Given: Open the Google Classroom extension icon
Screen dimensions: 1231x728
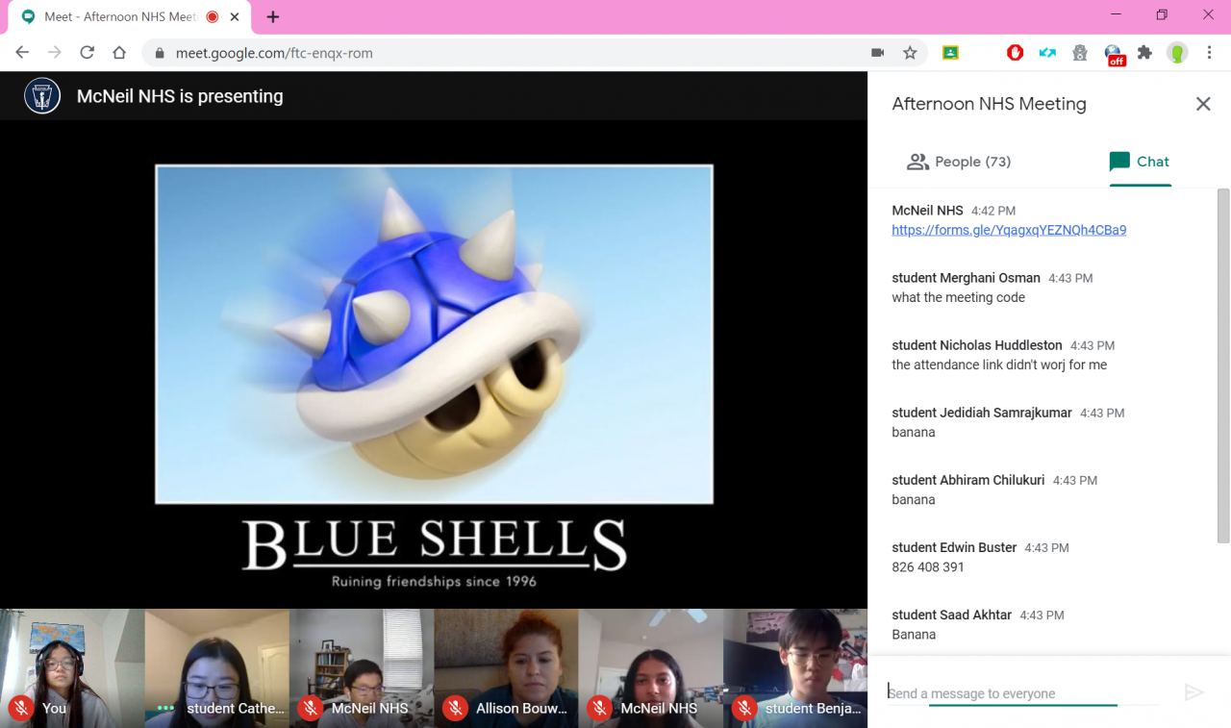Looking at the screenshot, I should [x=950, y=53].
